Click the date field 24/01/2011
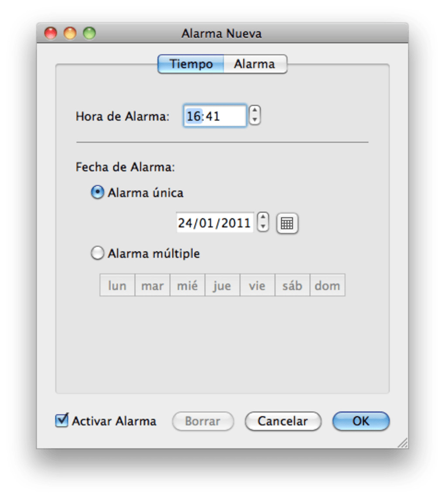This screenshot has width=445, height=499. [214, 223]
